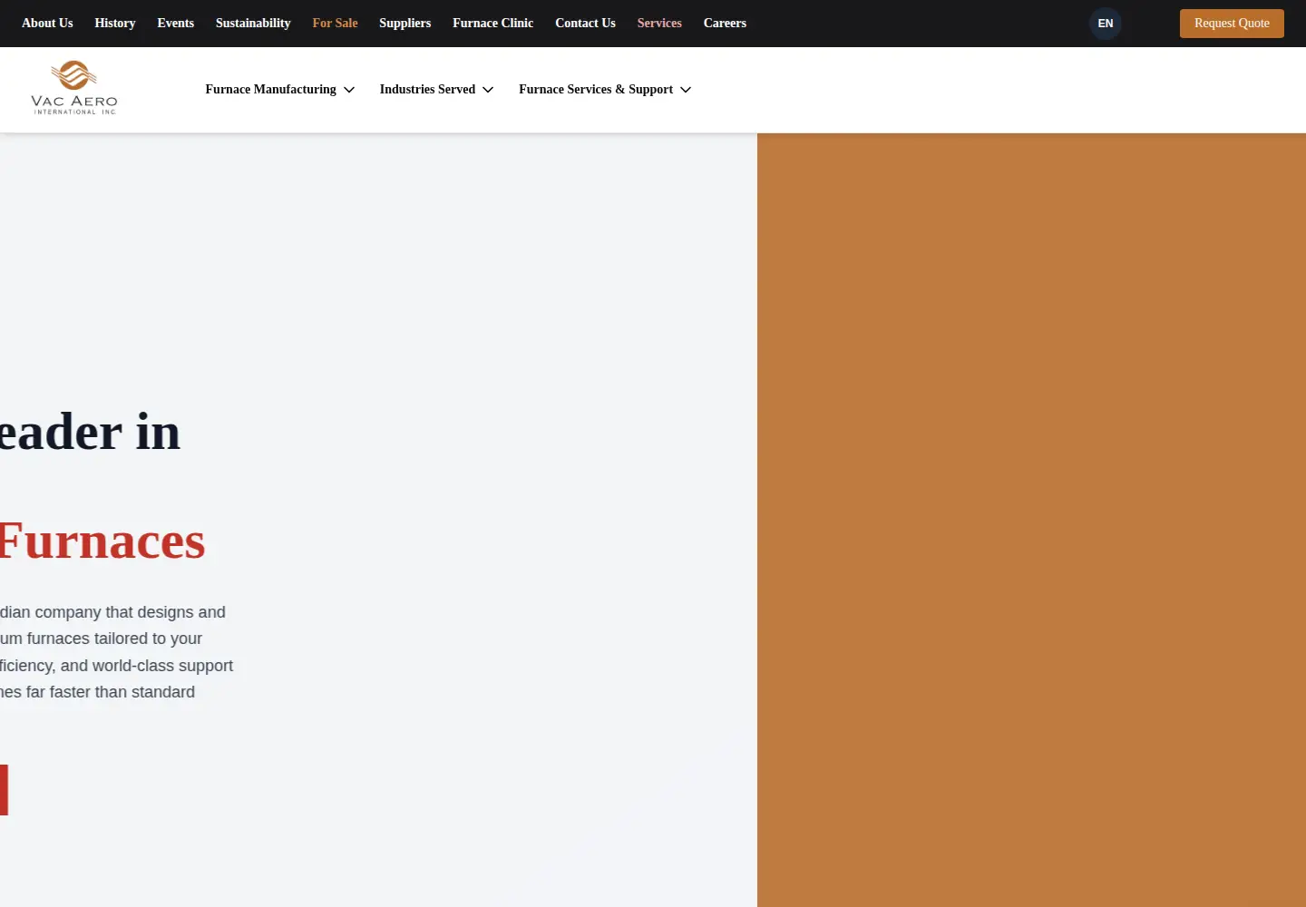Click the 'eader in' heading text
The image size is (1306, 907).
[x=90, y=432]
